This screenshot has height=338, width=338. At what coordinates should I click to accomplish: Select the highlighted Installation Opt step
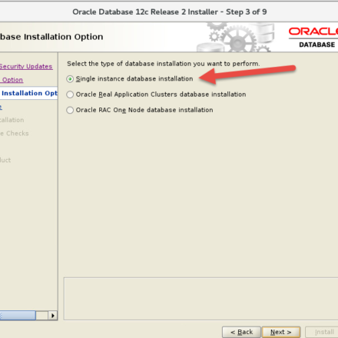tap(28, 93)
